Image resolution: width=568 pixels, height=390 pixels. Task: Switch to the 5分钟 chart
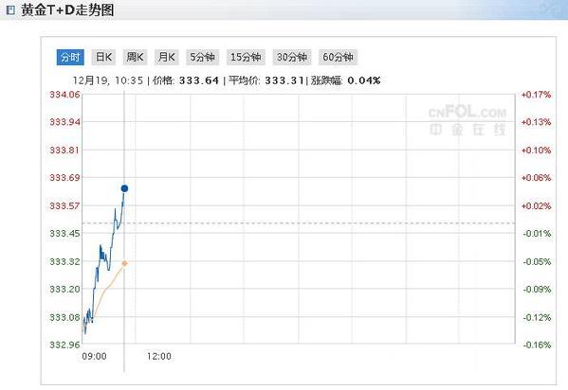click(x=203, y=57)
